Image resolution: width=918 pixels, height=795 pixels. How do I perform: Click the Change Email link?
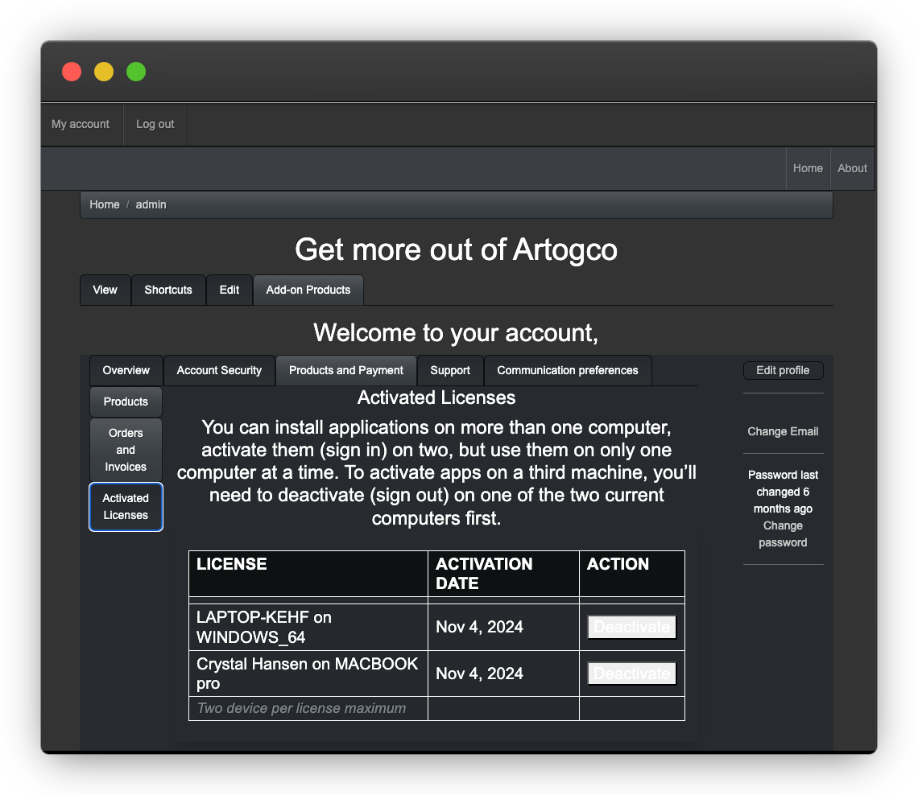click(x=784, y=432)
